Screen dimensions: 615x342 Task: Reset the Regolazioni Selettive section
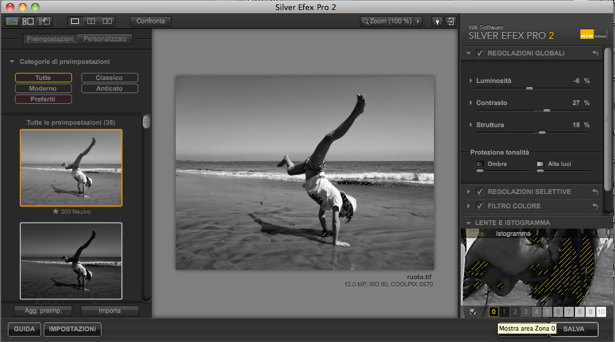(x=595, y=192)
